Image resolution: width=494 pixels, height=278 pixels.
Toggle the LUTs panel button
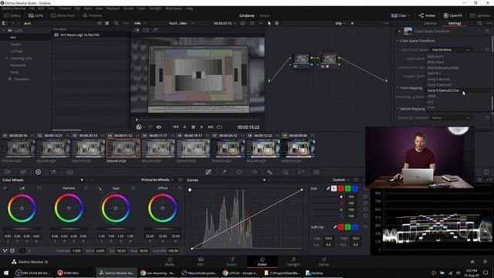pos(36,15)
